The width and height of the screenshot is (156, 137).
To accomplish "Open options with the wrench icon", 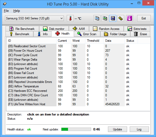I will tap(121, 18).
